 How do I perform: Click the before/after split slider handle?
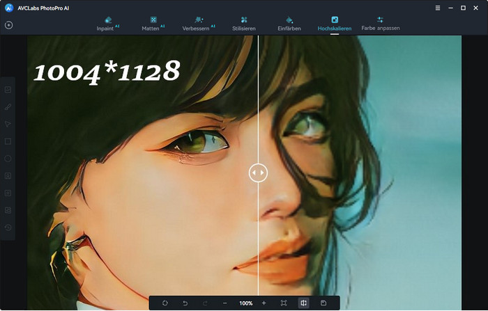tap(258, 173)
